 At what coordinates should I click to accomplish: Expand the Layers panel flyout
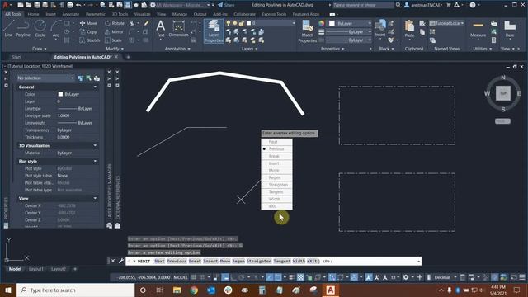(249, 49)
